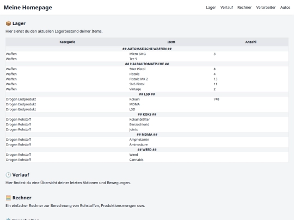The image size is (294, 220).
Task: Click the count 8 for 50er Pistol
Action: [x=215, y=69]
